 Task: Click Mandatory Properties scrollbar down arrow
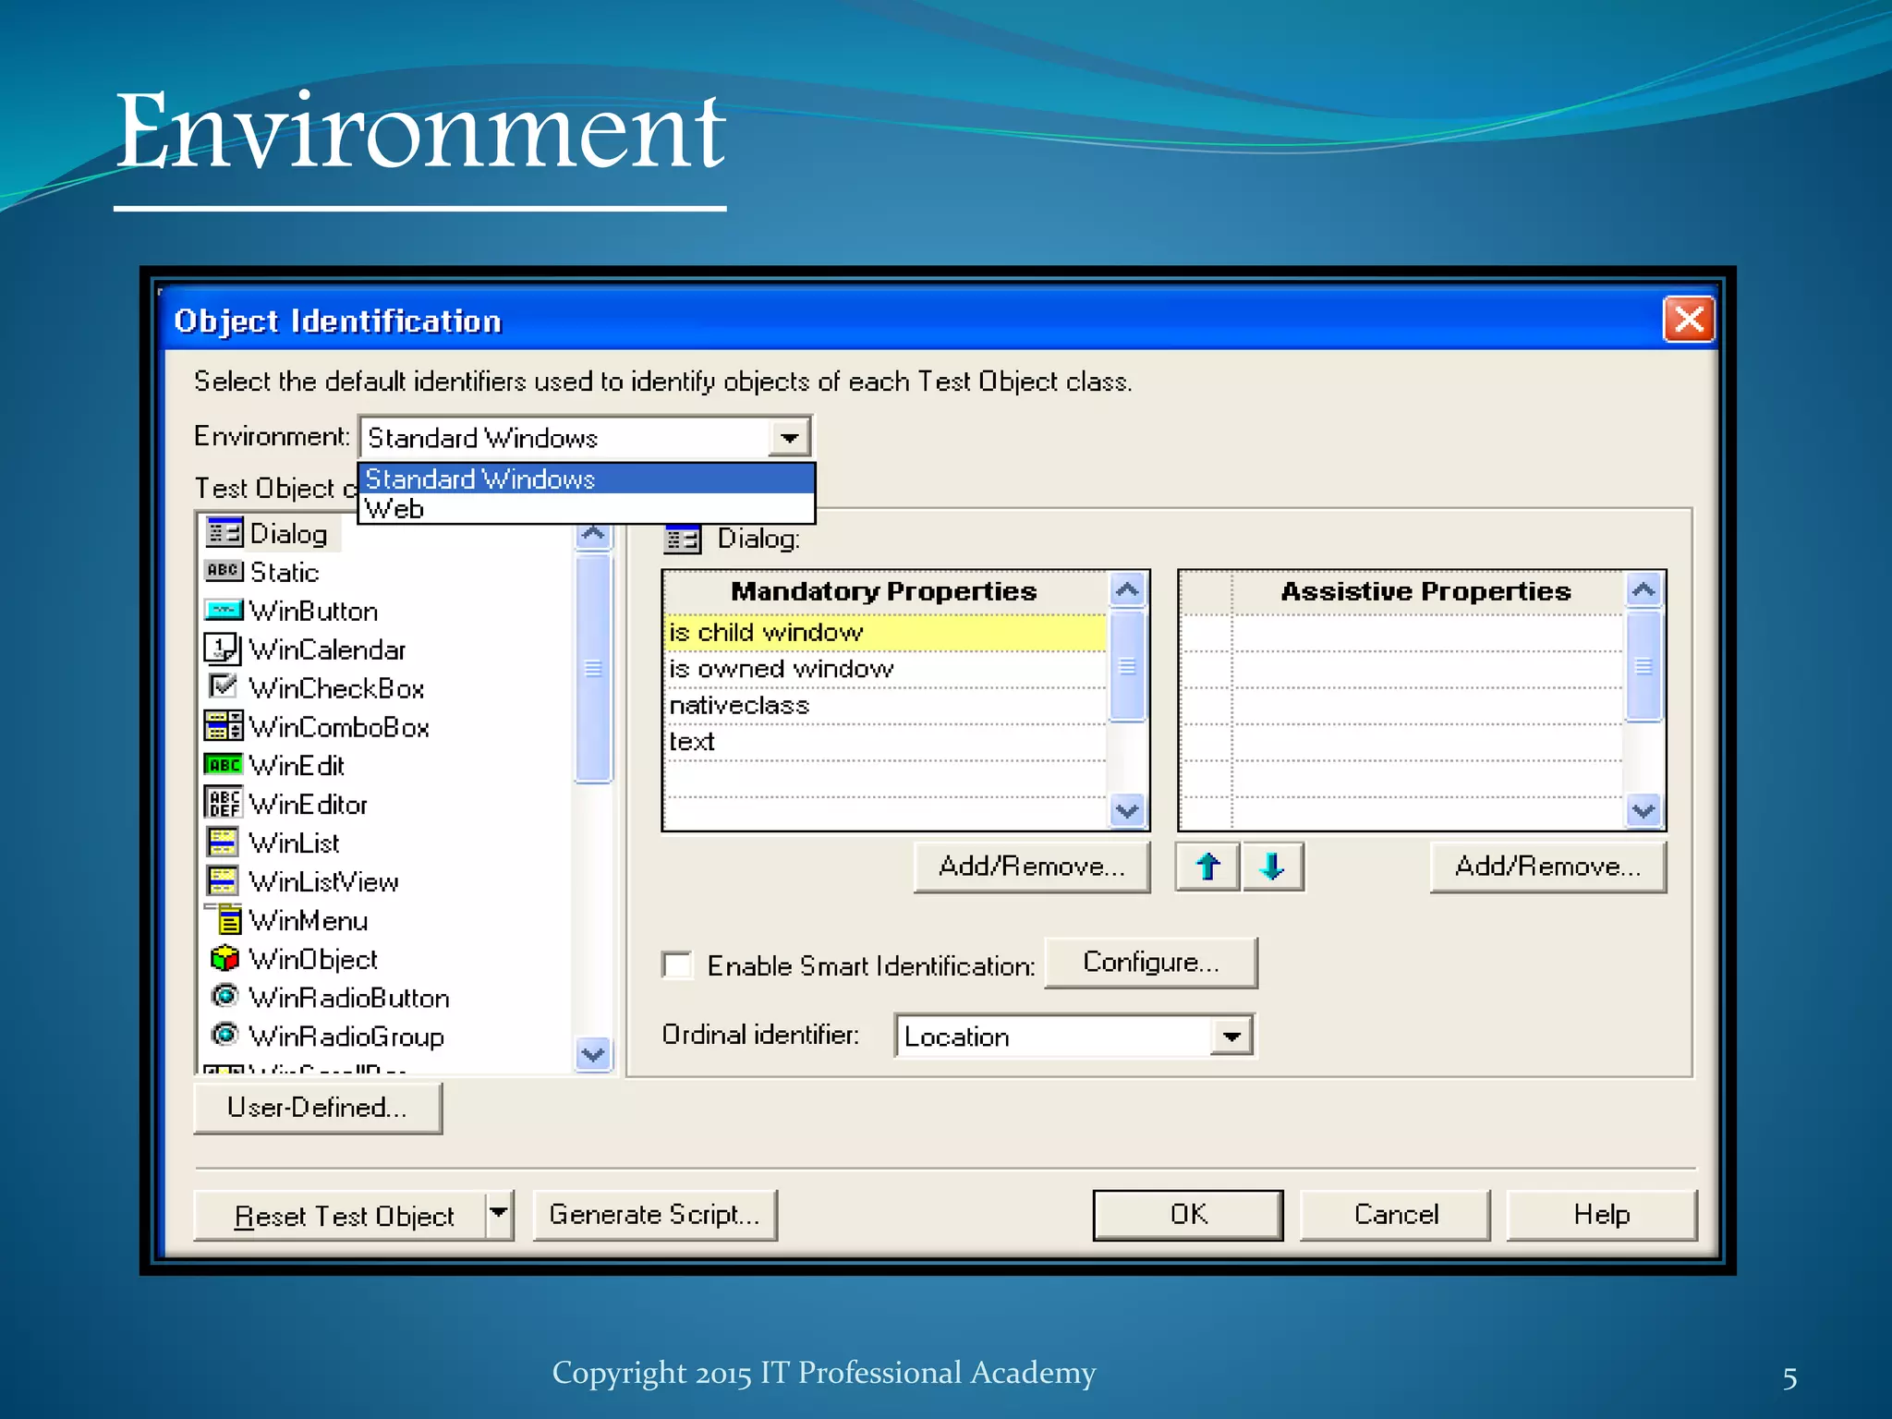[1127, 811]
